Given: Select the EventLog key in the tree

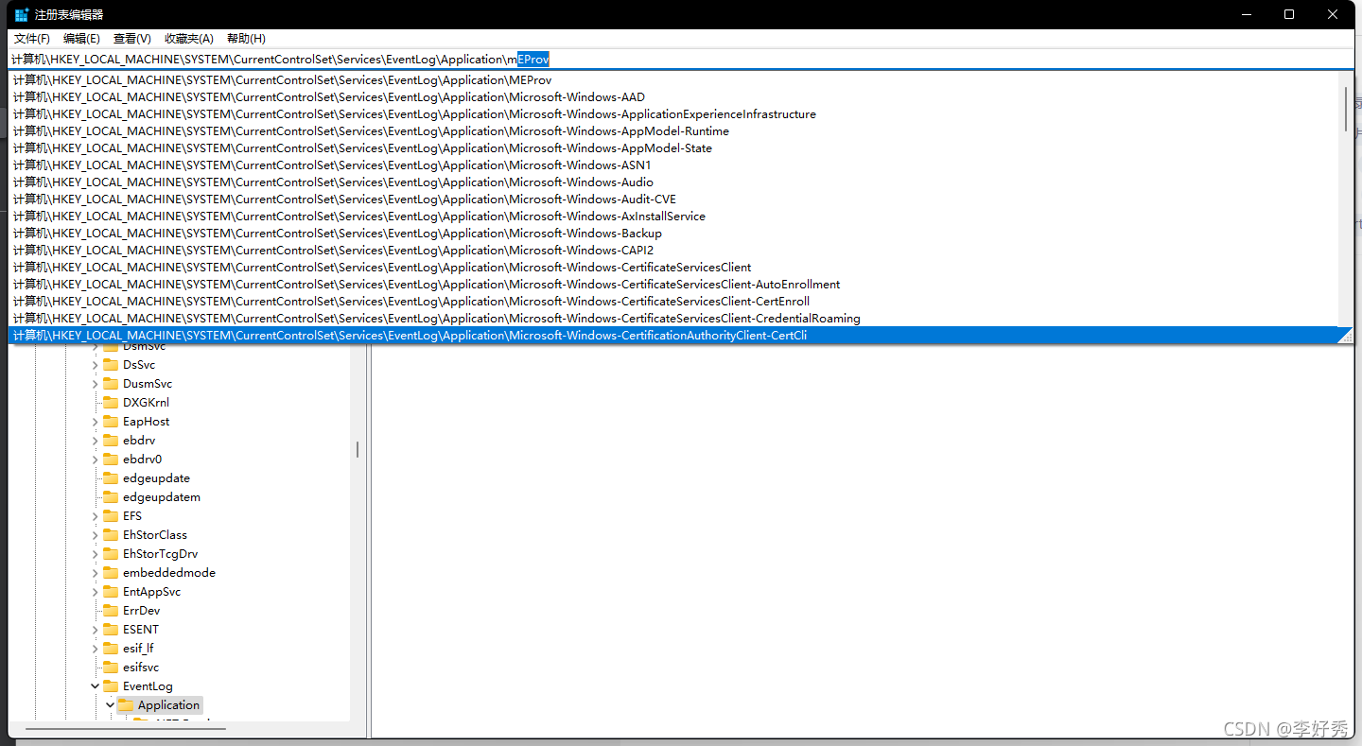Looking at the screenshot, I should pos(148,686).
